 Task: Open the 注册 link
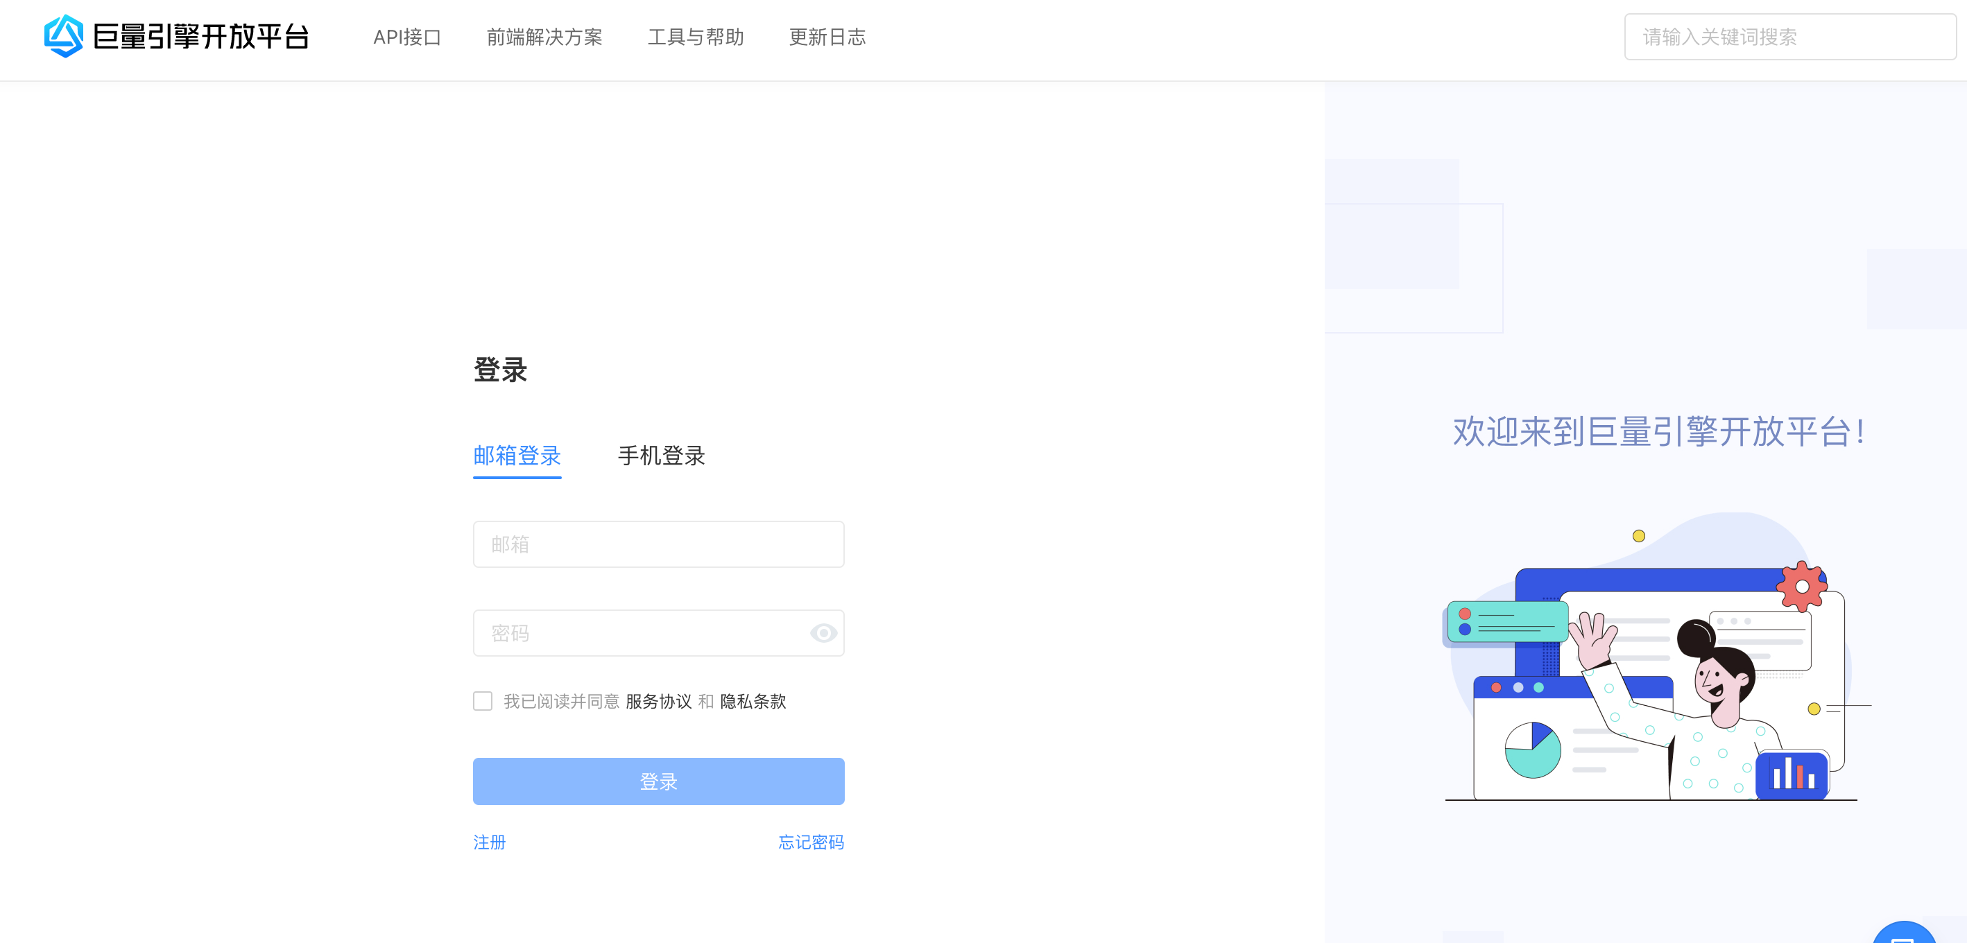coord(490,842)
